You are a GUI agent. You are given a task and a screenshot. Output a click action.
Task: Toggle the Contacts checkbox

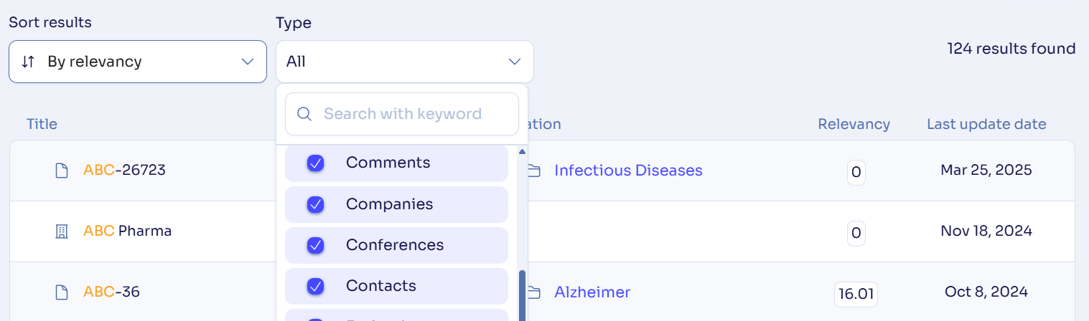pos(315,287)
